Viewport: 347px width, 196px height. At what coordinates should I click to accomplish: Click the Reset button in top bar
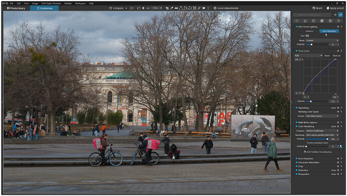point(317,8)
